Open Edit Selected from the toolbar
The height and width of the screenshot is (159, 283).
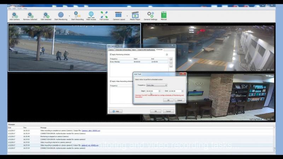(x=46, y=16)
